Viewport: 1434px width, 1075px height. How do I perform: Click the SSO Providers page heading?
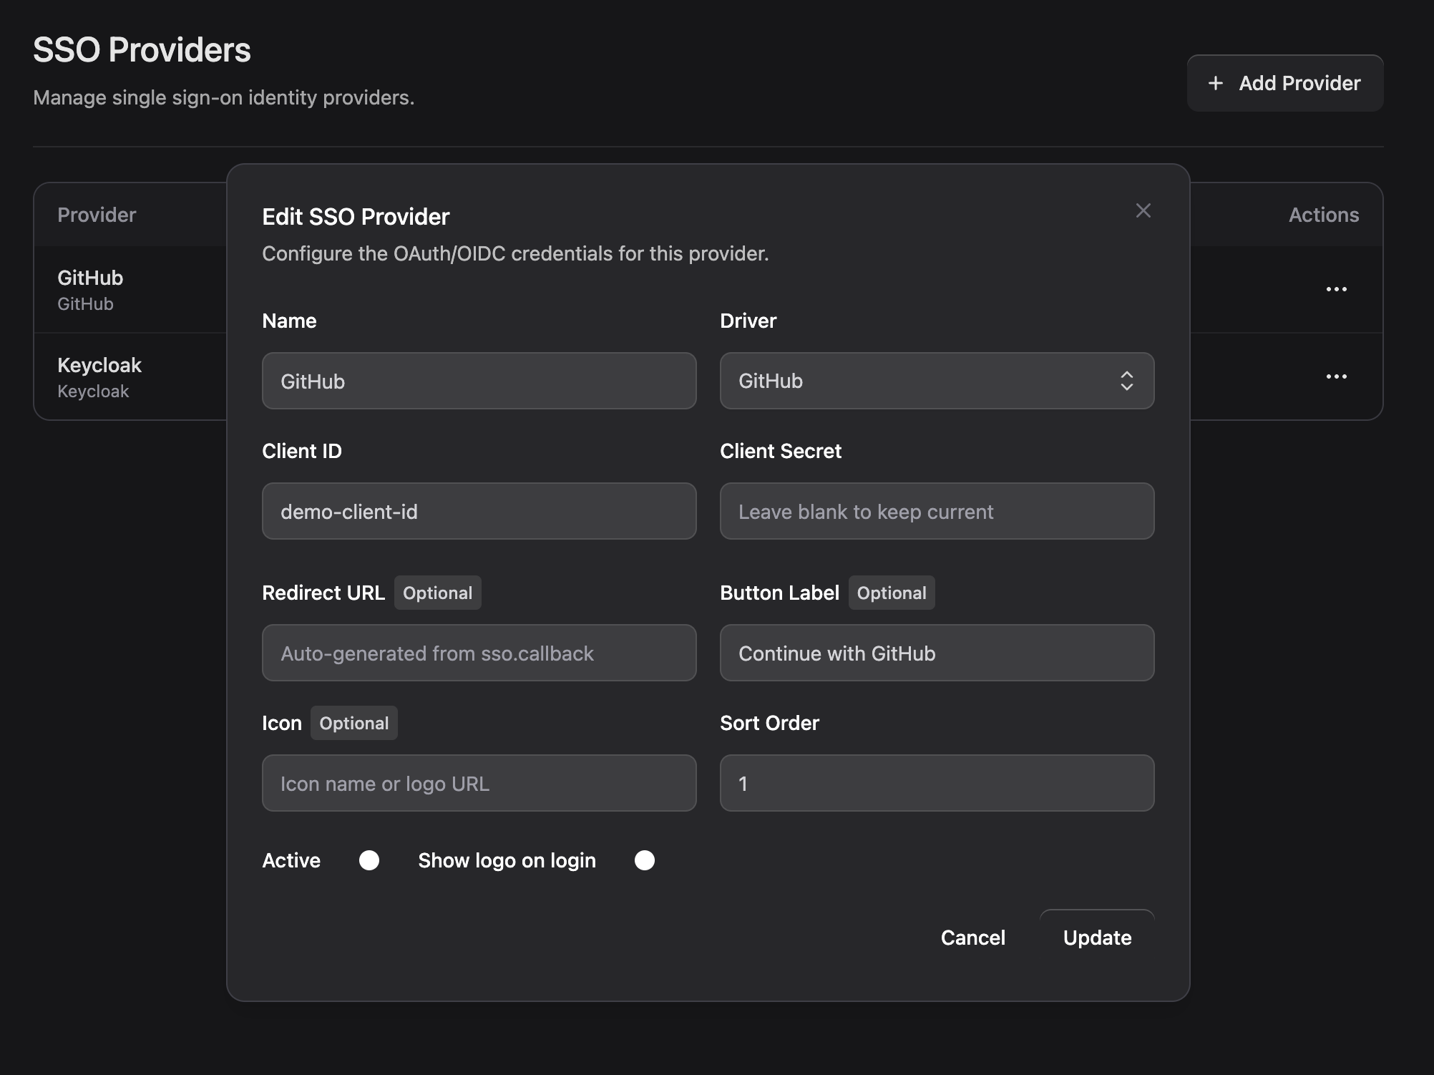click(142, 50)
